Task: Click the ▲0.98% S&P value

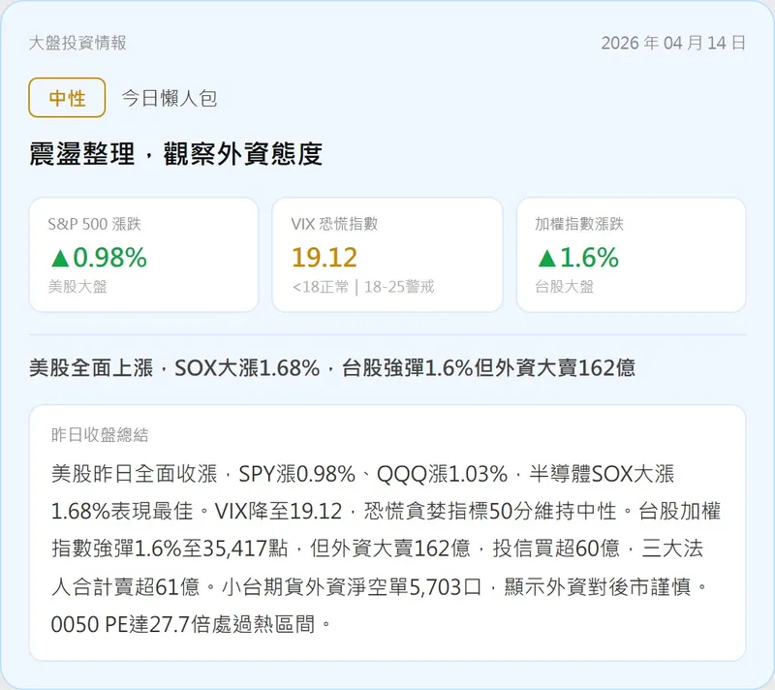Action: tap(99, 258)
